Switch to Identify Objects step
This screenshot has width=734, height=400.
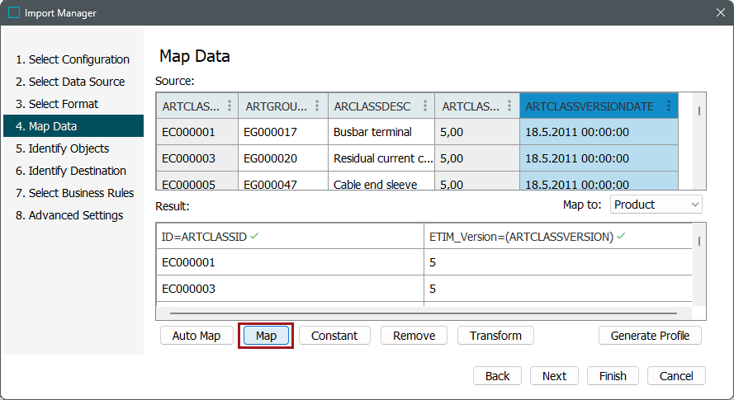(x=69, y=148)
